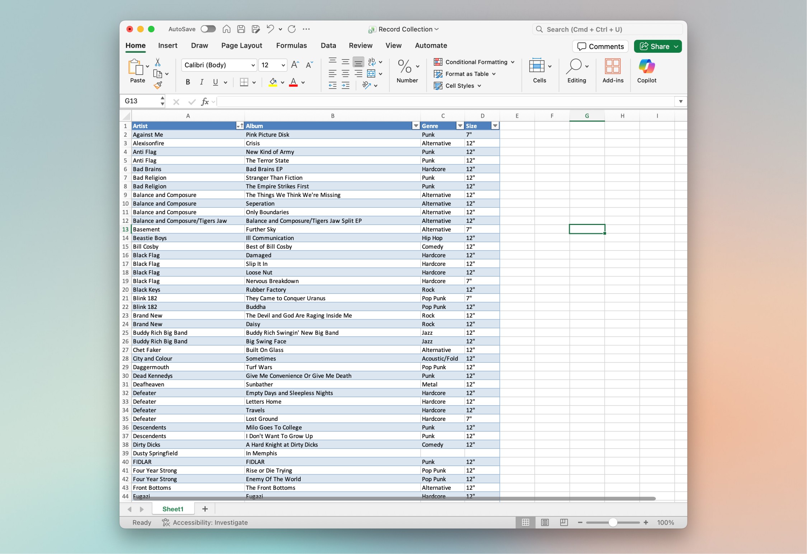Open the Genre column filter dropdown

(459, 126)
